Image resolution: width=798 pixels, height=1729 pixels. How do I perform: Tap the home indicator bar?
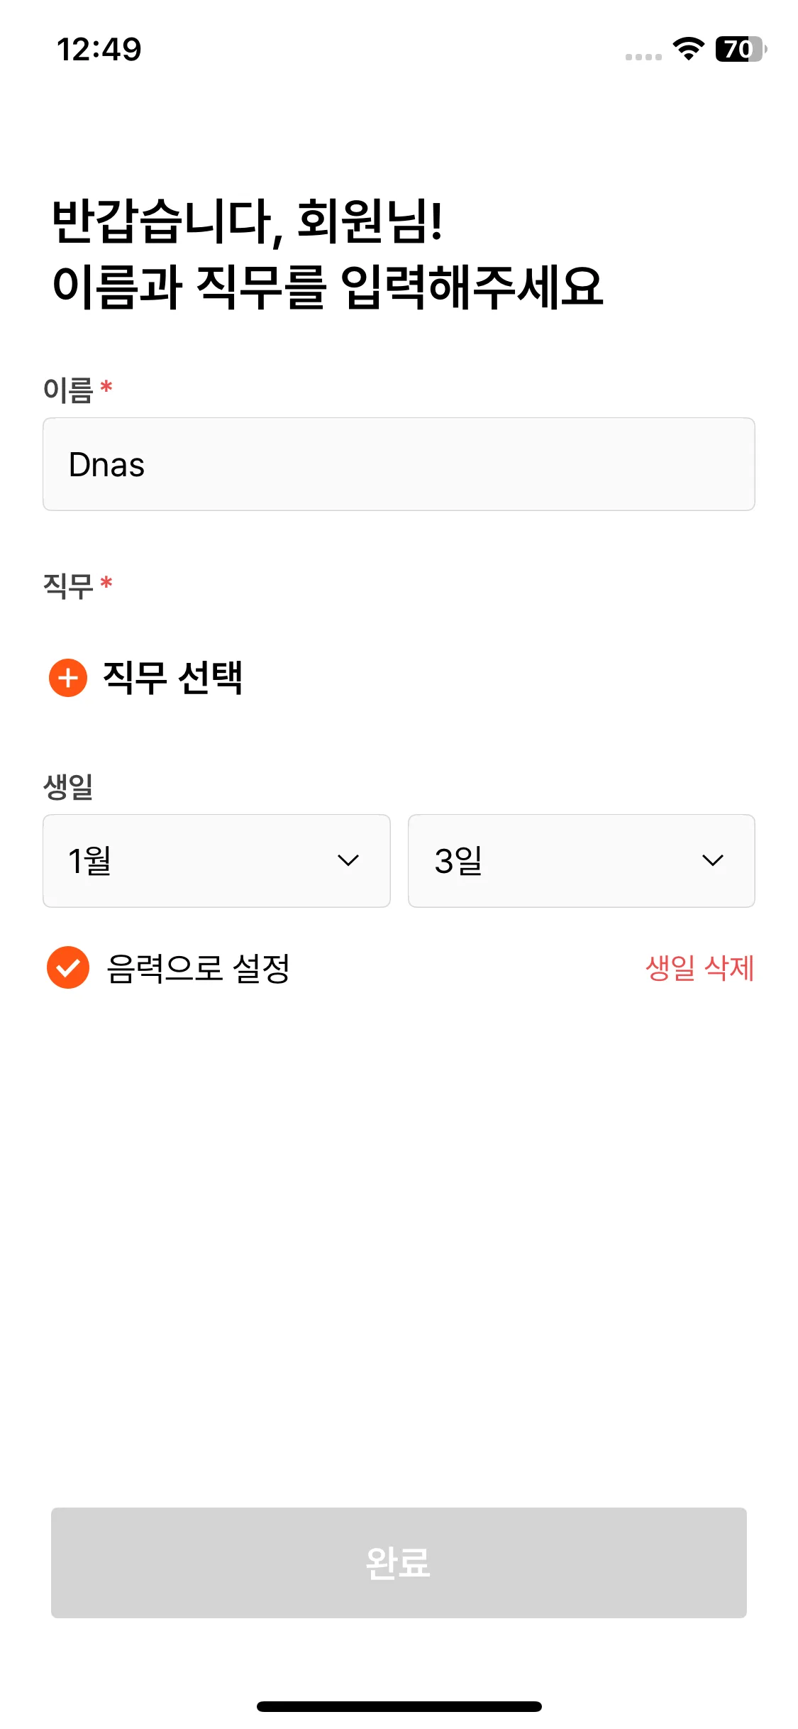point(399,1706)
